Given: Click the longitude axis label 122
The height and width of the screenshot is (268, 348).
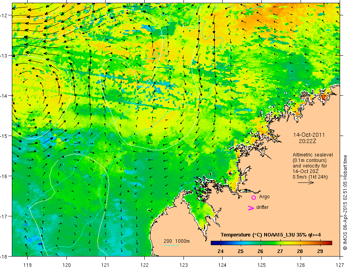Looking at the screenshot, I should pyautogui.click(x=144, y=265).
